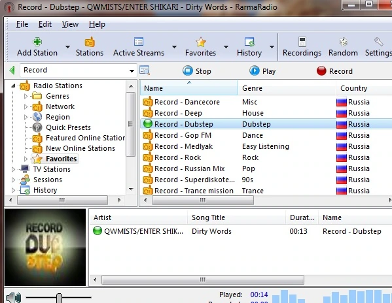This screenshot has height=303, width=392.
Task: Select the Record - Deep station
Action: click(178, 113)
